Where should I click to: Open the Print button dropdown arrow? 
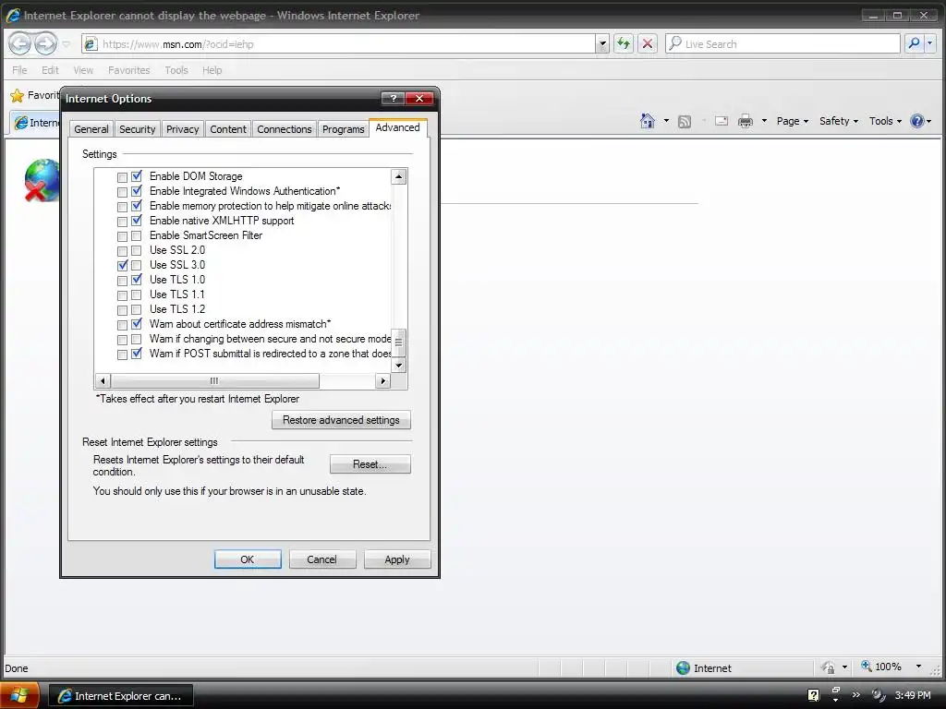(764, 121)
